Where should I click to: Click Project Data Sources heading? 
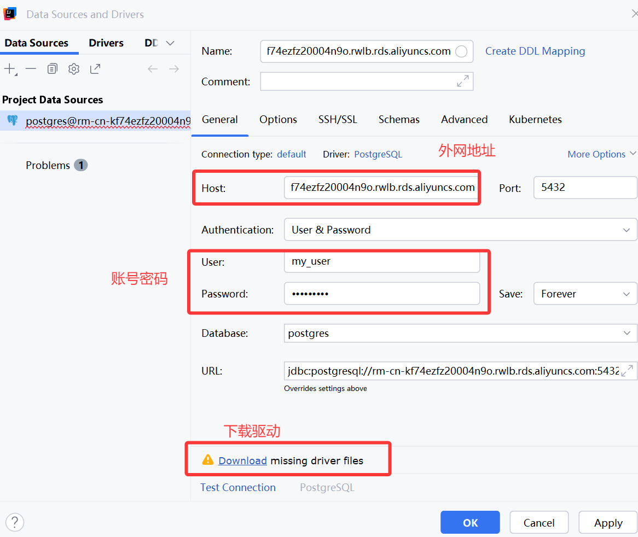pos(53,100)
